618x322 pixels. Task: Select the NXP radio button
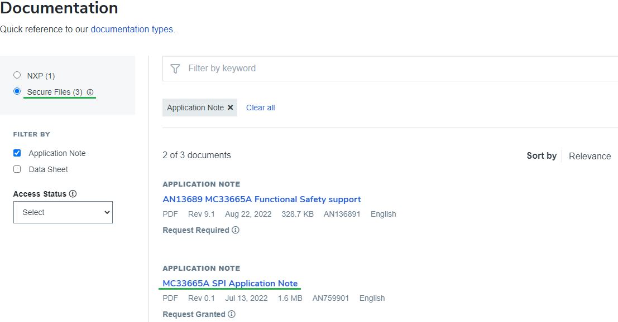coord(17,75)
